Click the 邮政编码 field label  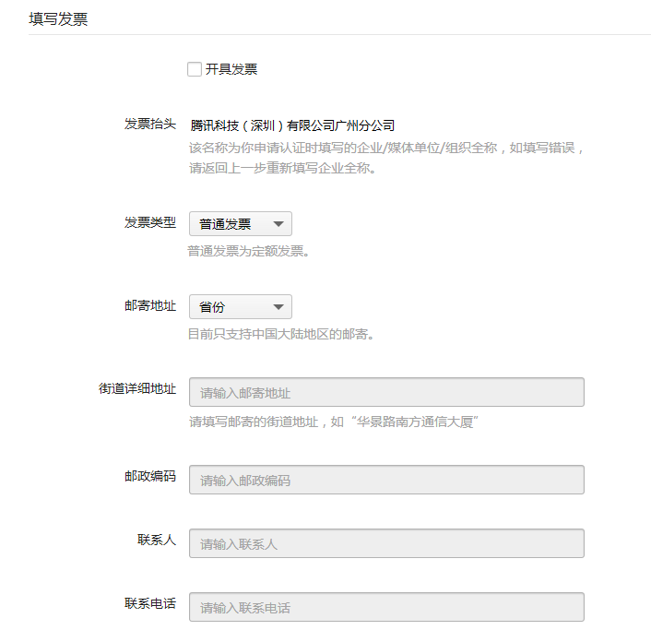tap(150, 476)
